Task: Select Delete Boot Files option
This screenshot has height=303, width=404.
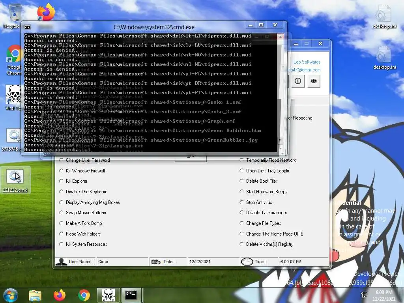Action: pos(259,181)
